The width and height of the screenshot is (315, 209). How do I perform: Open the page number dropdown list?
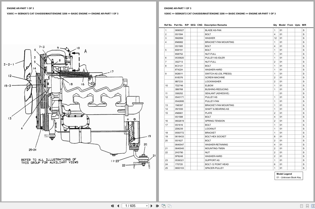(x=147, y=206)
